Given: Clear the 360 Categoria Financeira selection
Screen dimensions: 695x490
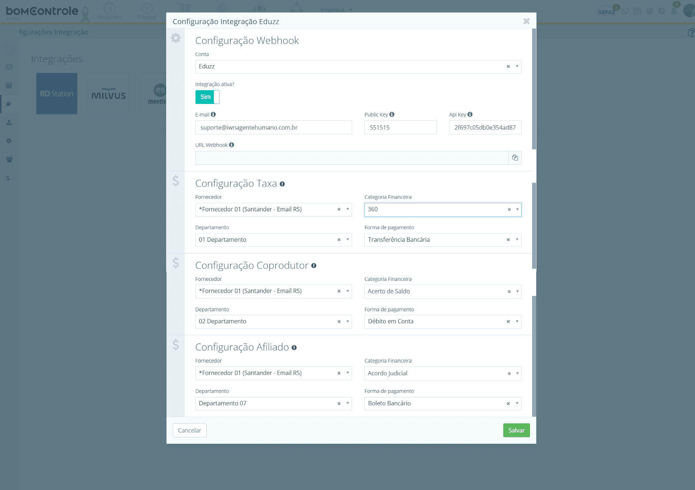Looking at the screenshot, I should (509, 210).
